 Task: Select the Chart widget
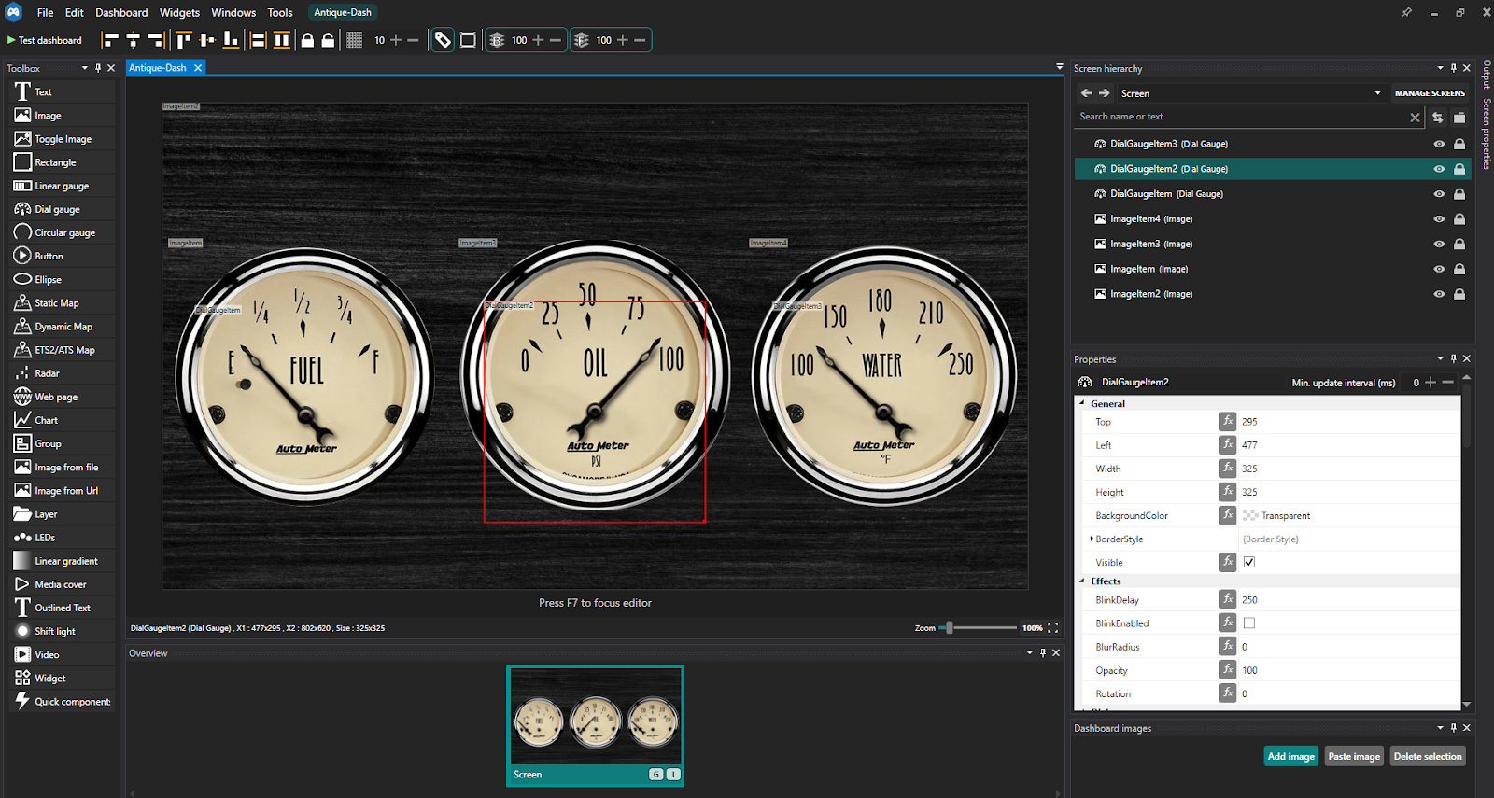[x=63, y=420]
